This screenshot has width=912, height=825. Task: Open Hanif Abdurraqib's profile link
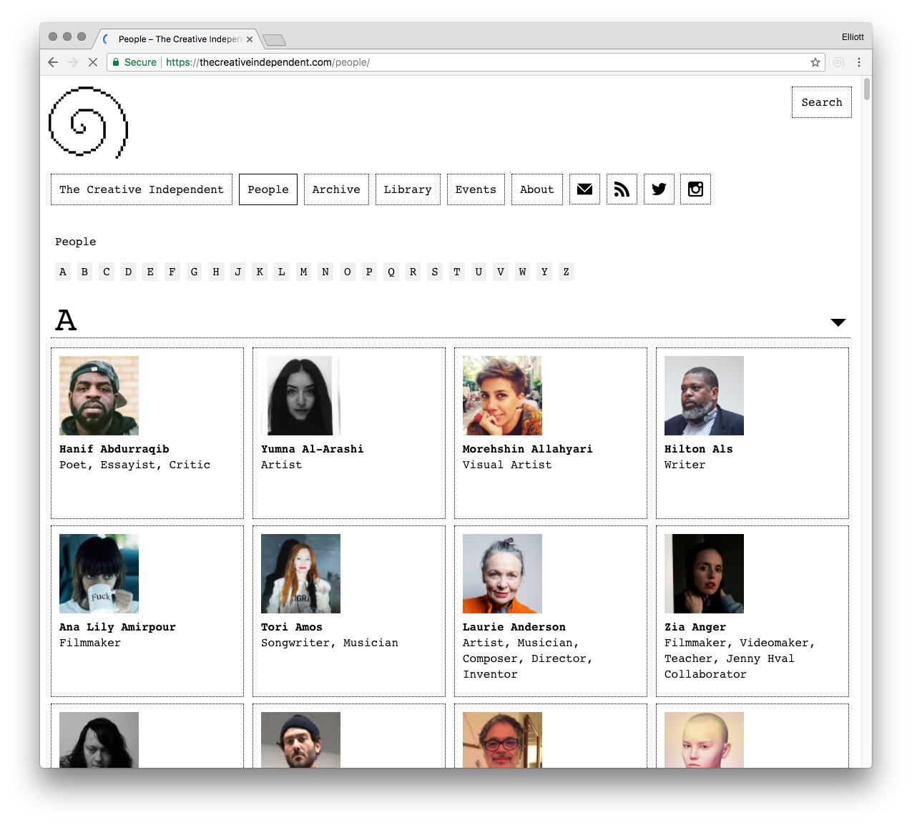pos(114,449)
